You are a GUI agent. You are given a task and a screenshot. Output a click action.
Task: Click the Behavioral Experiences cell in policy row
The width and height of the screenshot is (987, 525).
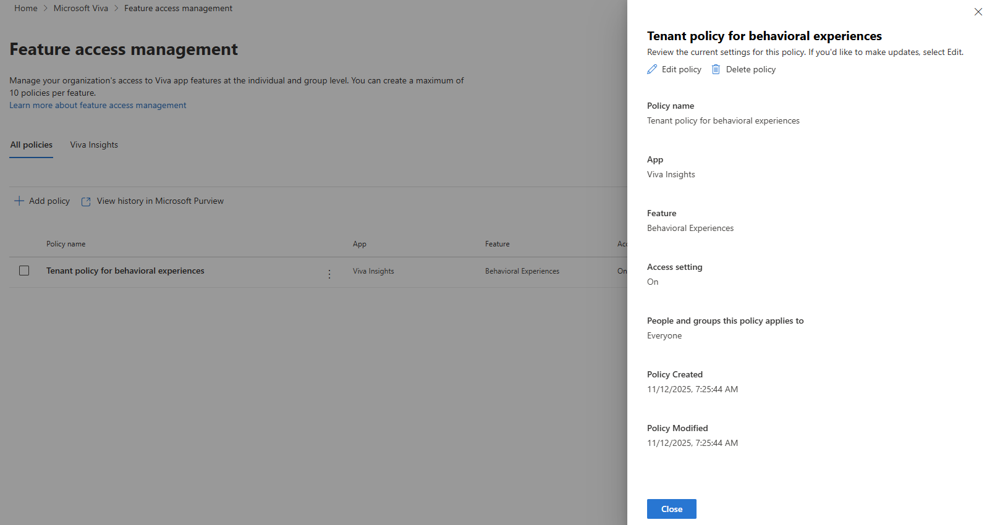click(x=522, y=271)
